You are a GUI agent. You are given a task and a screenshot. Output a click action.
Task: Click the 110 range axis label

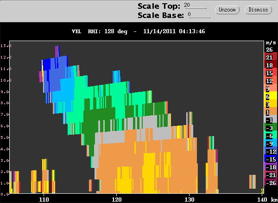pyautogui.click(x=44, y=199)
